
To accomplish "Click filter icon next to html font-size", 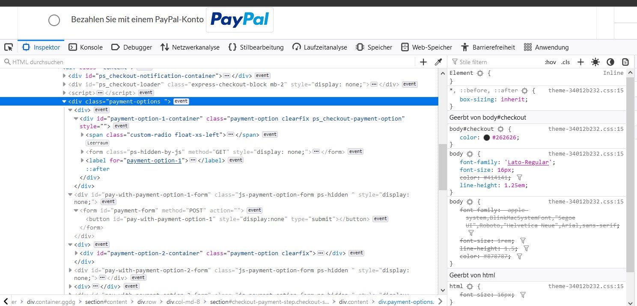I will (523, 295).
